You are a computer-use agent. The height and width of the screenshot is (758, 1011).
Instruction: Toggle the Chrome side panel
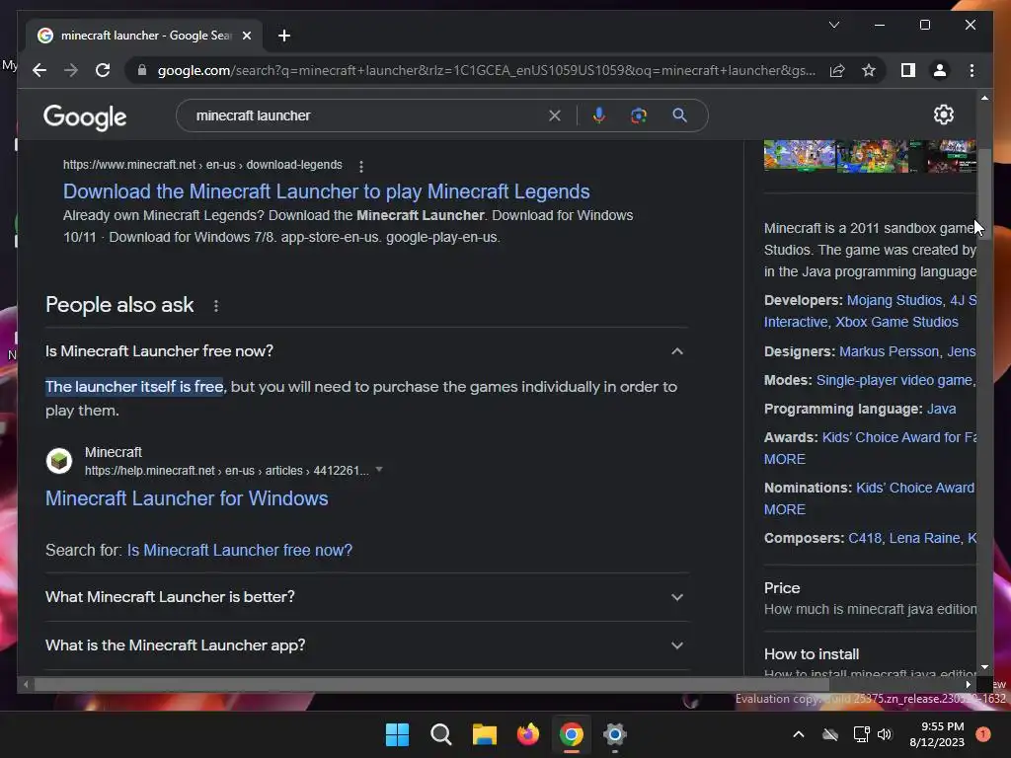click(x=908, y=70)
